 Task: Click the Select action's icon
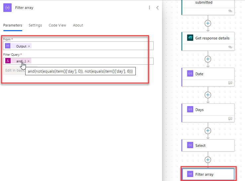point(190,145)
